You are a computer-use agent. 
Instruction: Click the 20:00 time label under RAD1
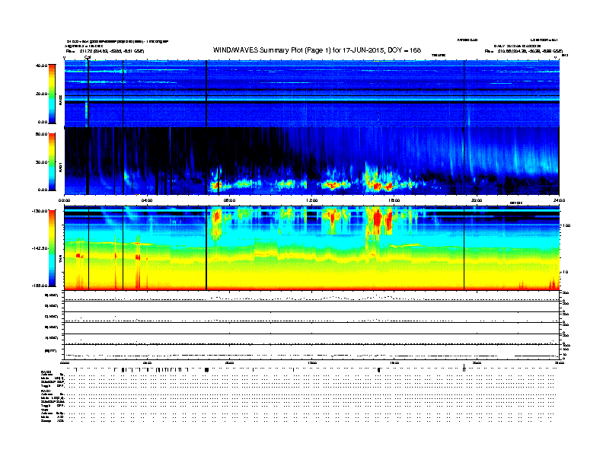(x=477, y=200)
